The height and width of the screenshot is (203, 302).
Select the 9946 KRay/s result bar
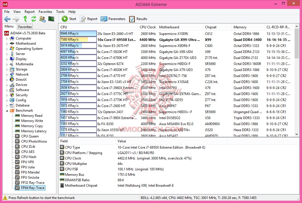pos(78,33)
